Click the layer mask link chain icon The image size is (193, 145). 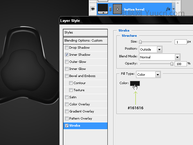click(x=110, y=9)
